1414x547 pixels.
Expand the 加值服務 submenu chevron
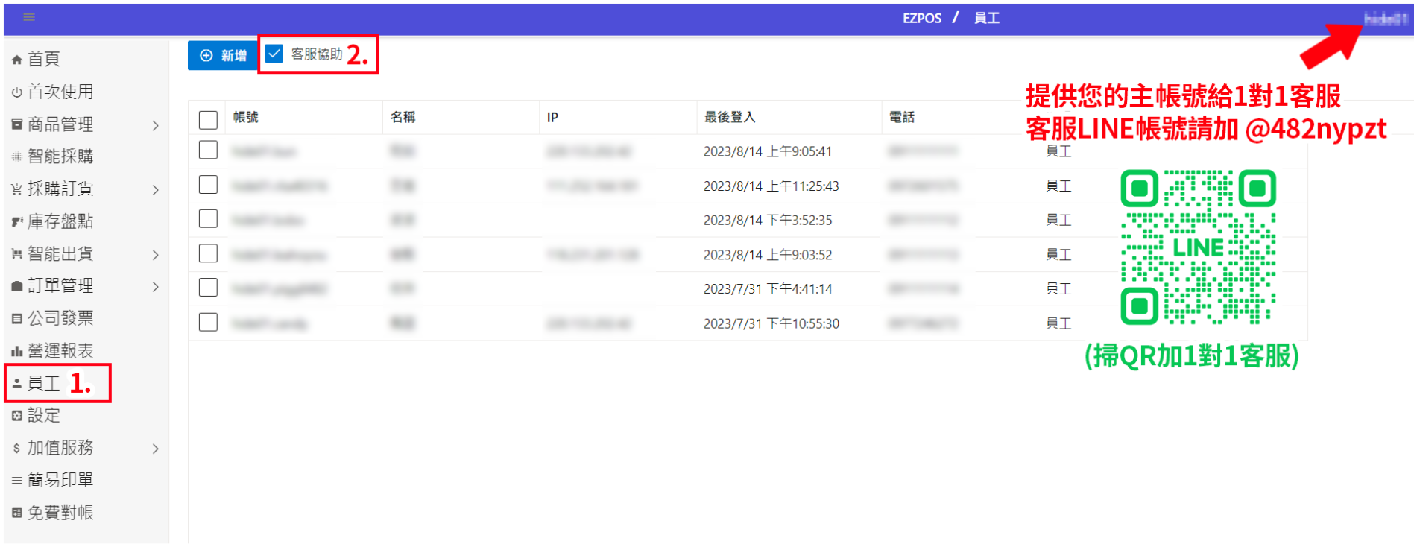(x=155, y=449)
